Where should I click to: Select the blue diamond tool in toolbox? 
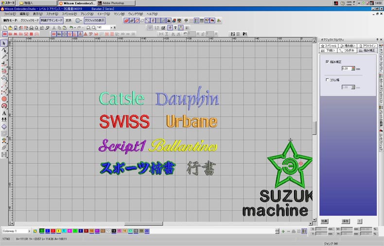tap(4, 127)
